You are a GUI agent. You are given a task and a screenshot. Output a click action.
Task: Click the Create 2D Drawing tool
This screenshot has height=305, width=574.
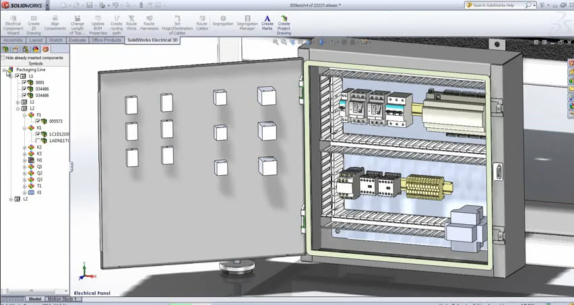[33, 24]
